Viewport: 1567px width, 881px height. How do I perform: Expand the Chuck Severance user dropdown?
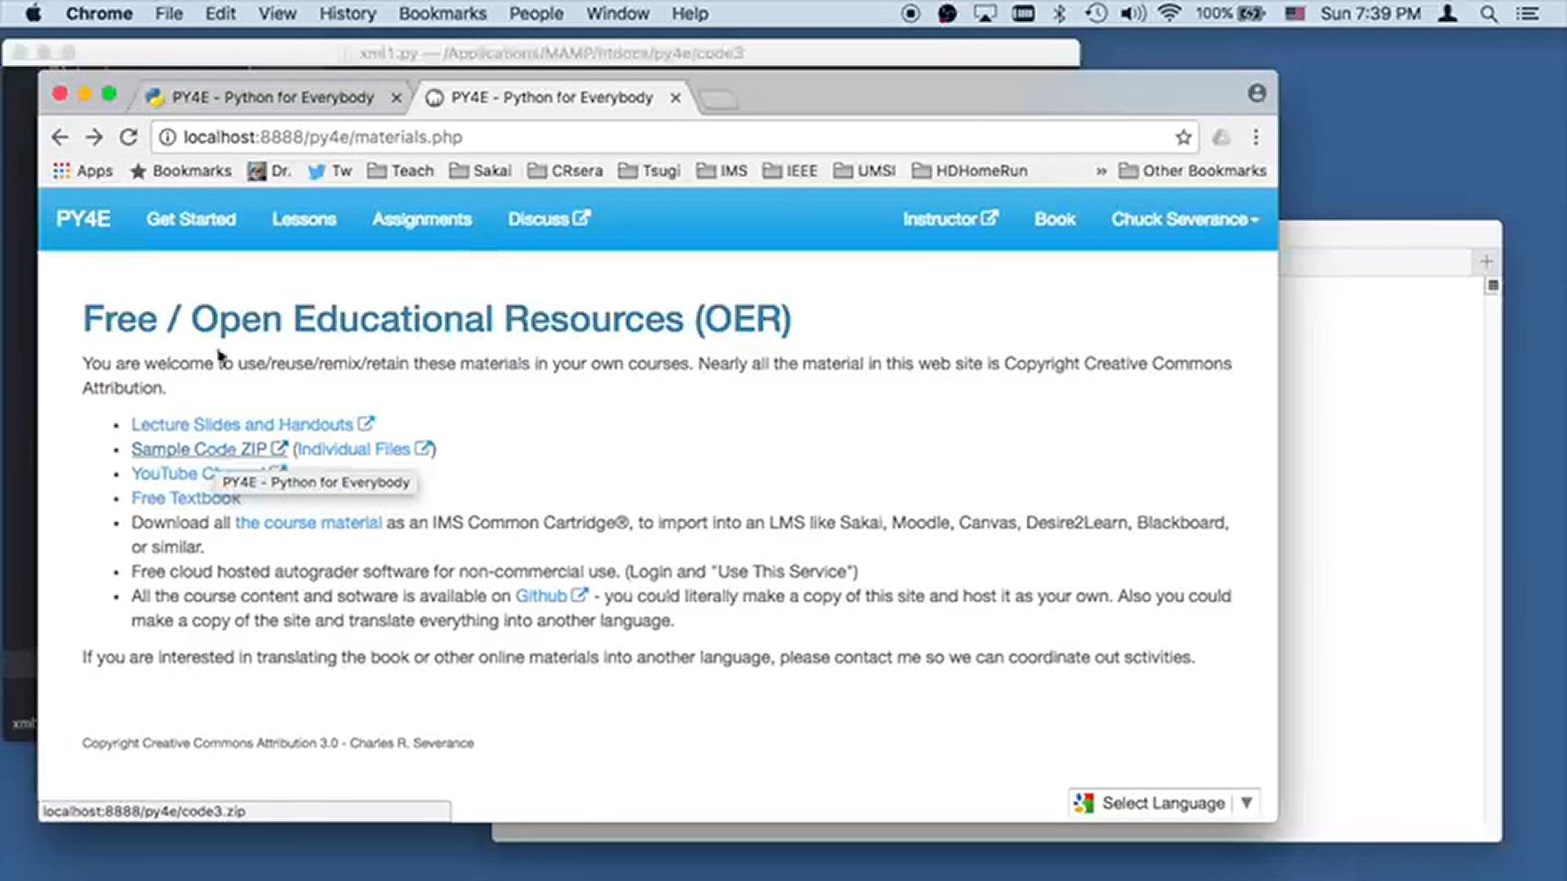pyautogui.click(x=1185, y=219)
